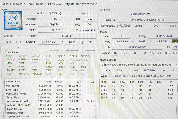Click the BIOS date 08/31/2016
178x119 pixels.
[124, 26]
